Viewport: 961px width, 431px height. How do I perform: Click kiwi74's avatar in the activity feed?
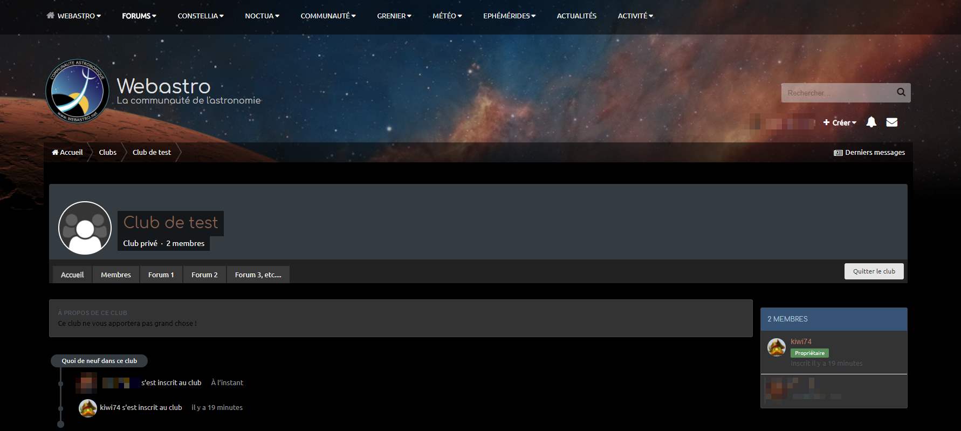click(88, 408)
